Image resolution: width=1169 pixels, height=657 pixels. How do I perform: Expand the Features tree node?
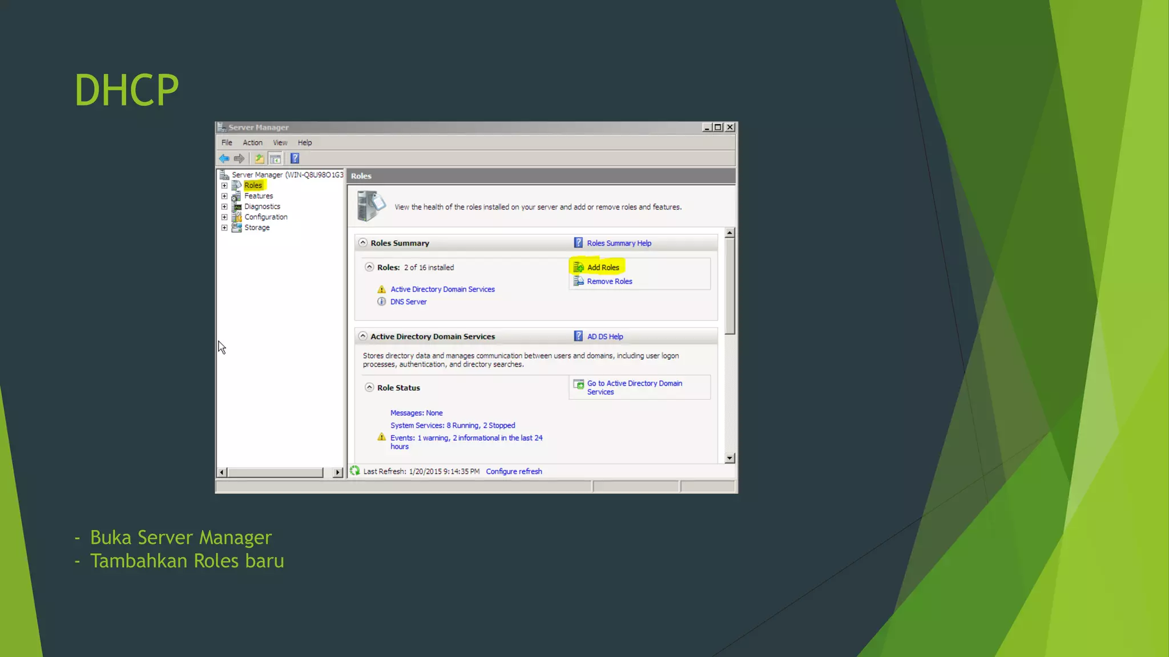coord(224,196)
